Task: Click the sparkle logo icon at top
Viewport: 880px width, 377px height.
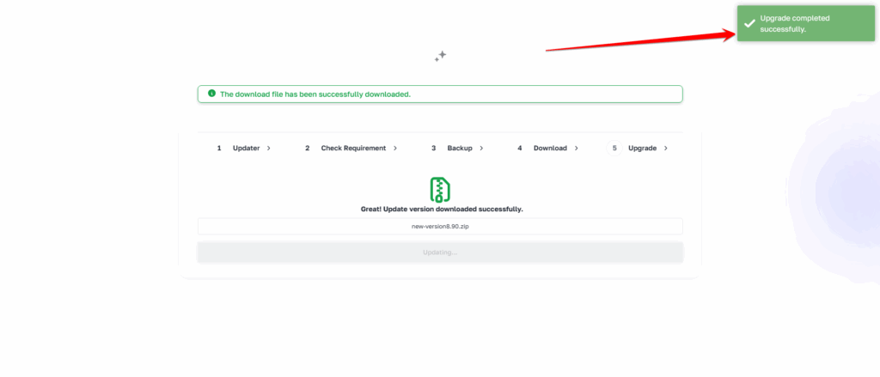Action: pyautogui.click(x=441, y=56)
